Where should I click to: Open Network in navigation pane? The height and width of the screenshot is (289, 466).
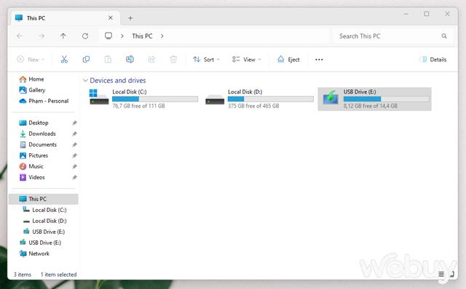(34, 253)
